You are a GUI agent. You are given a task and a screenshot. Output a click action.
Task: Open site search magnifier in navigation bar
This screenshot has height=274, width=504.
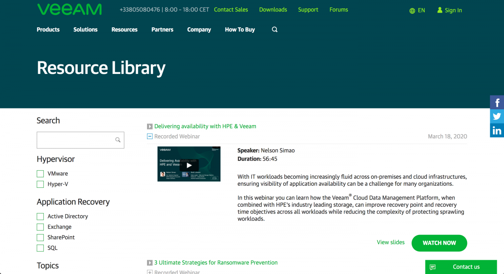point(275,29)
